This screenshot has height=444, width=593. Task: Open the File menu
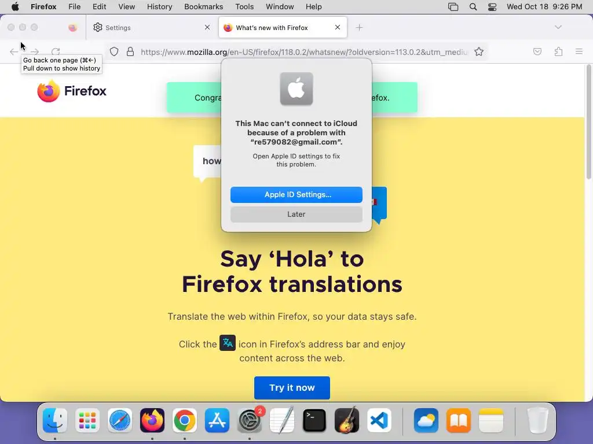pos(74,7)
